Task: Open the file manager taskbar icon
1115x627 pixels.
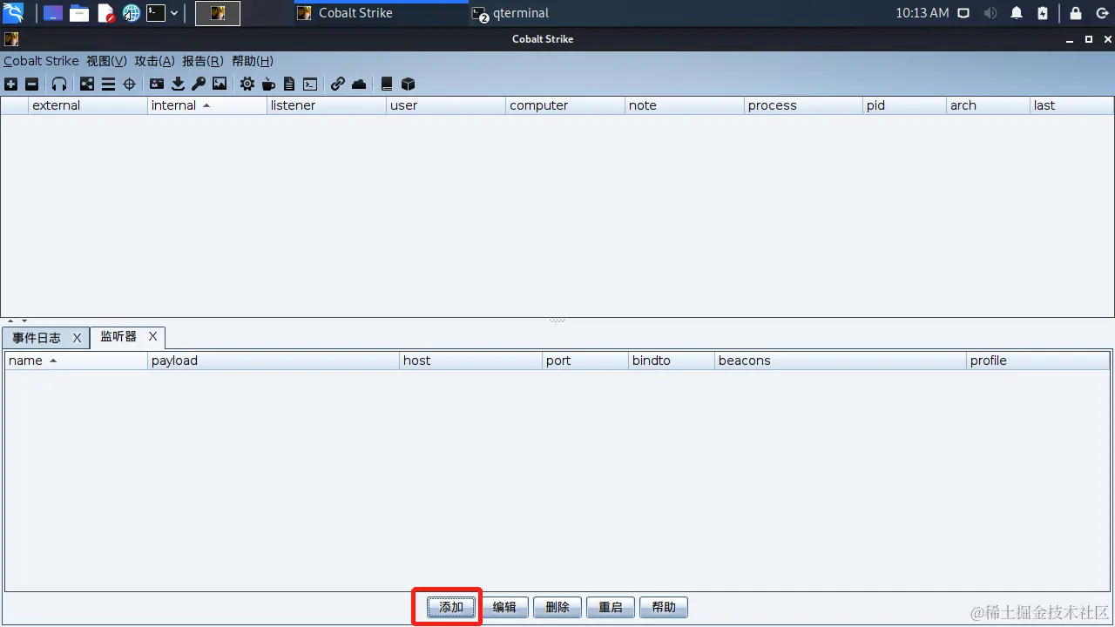Action: point(79,13)
